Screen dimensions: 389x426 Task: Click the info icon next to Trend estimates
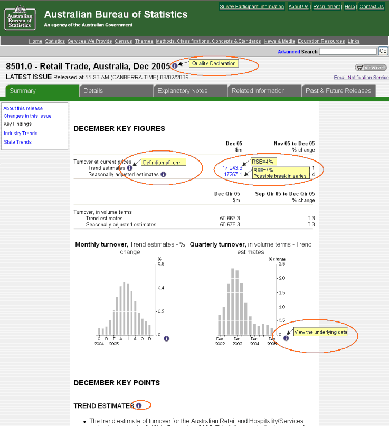pos(130,168)
